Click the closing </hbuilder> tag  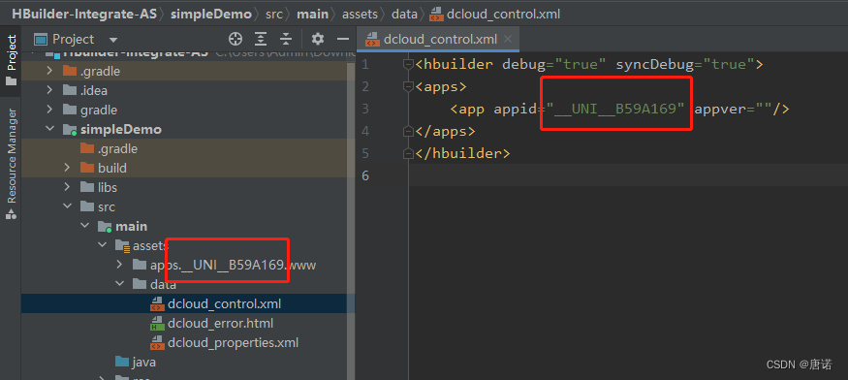(462, 153)
